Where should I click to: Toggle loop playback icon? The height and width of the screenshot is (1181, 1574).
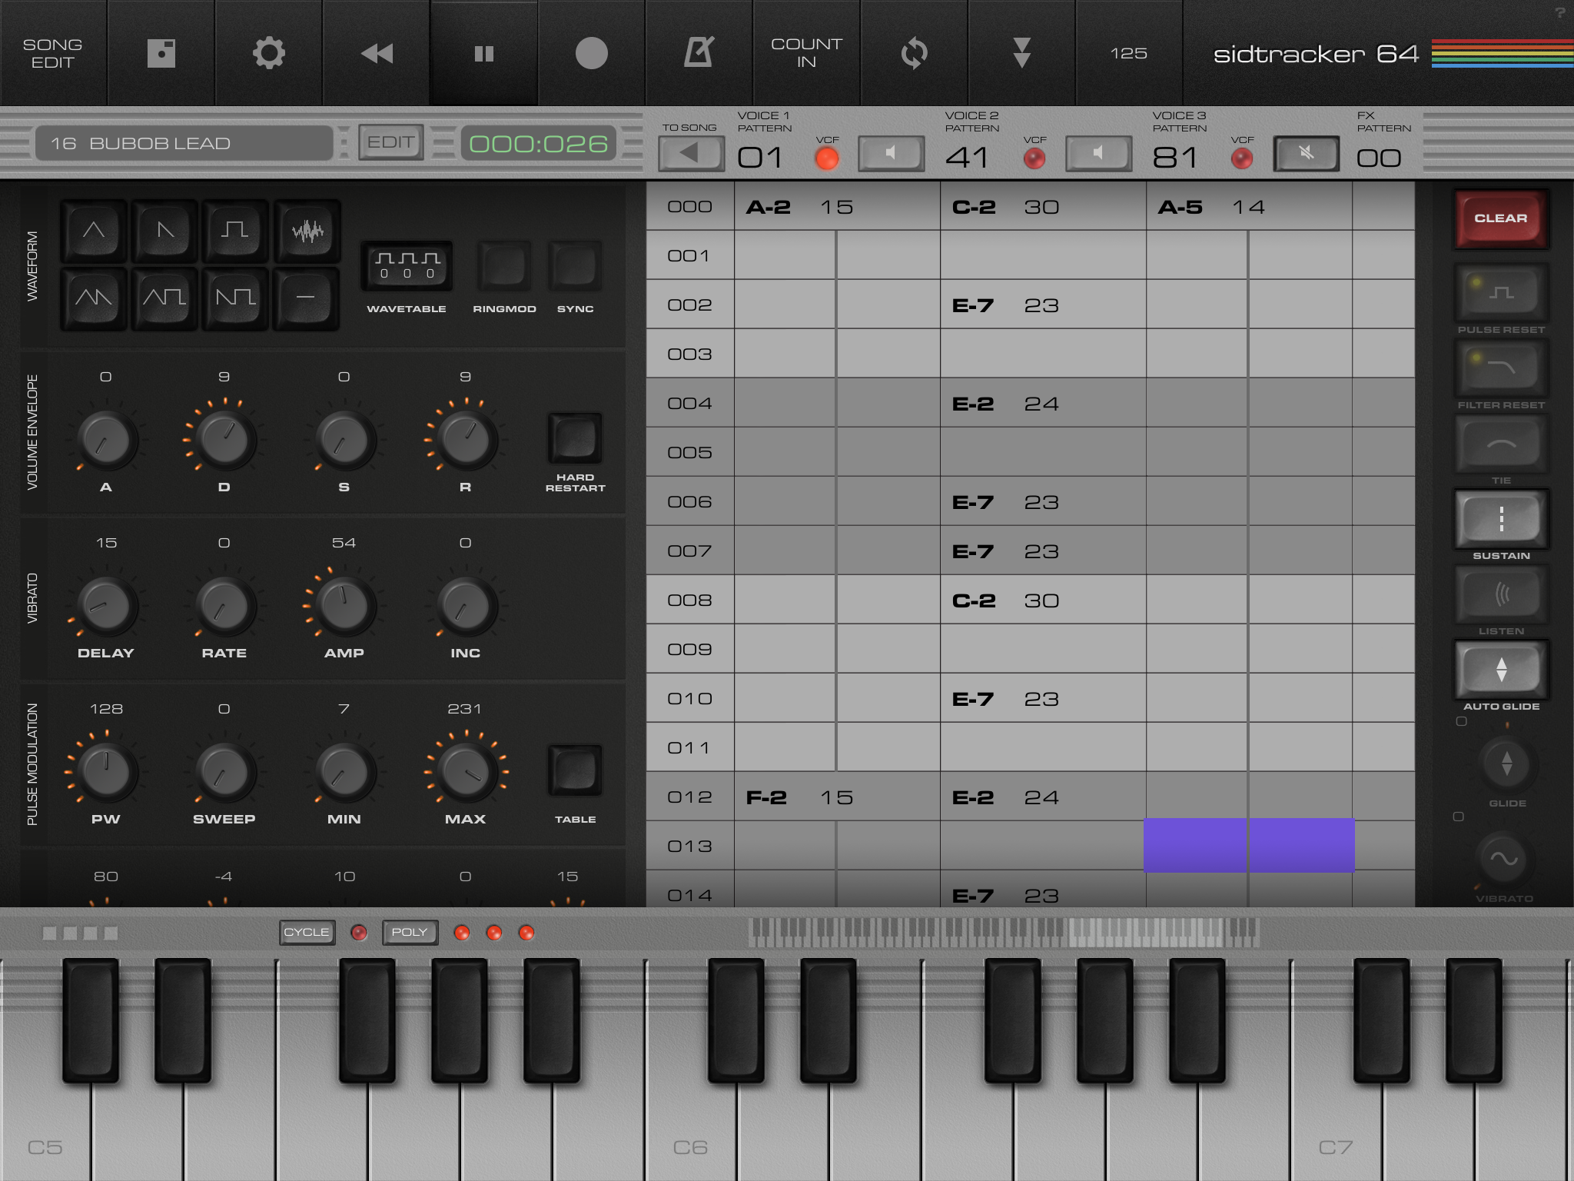tap(915, 53)
